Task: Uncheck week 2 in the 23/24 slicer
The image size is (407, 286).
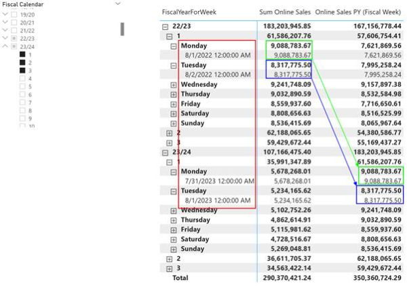Action: [23, 62]
